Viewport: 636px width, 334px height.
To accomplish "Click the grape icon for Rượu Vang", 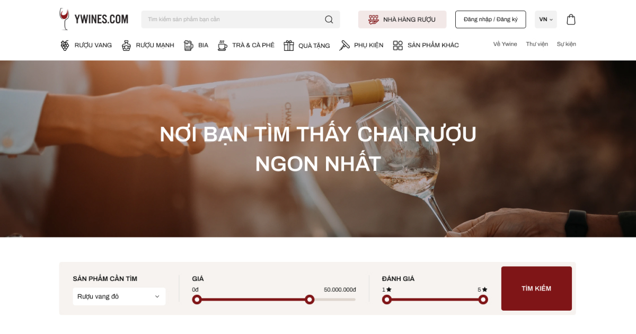I will pyautogui.click(x=65, y=46).
